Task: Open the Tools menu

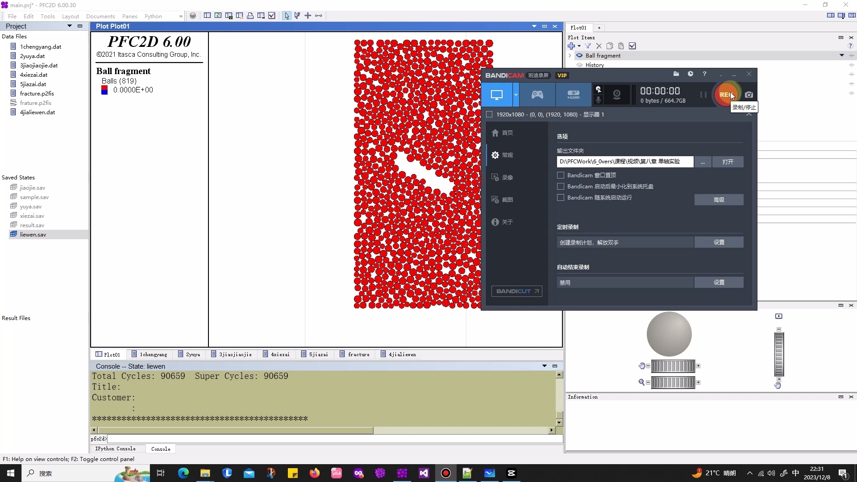Action: pyautogui.click(x=47, y=16)
